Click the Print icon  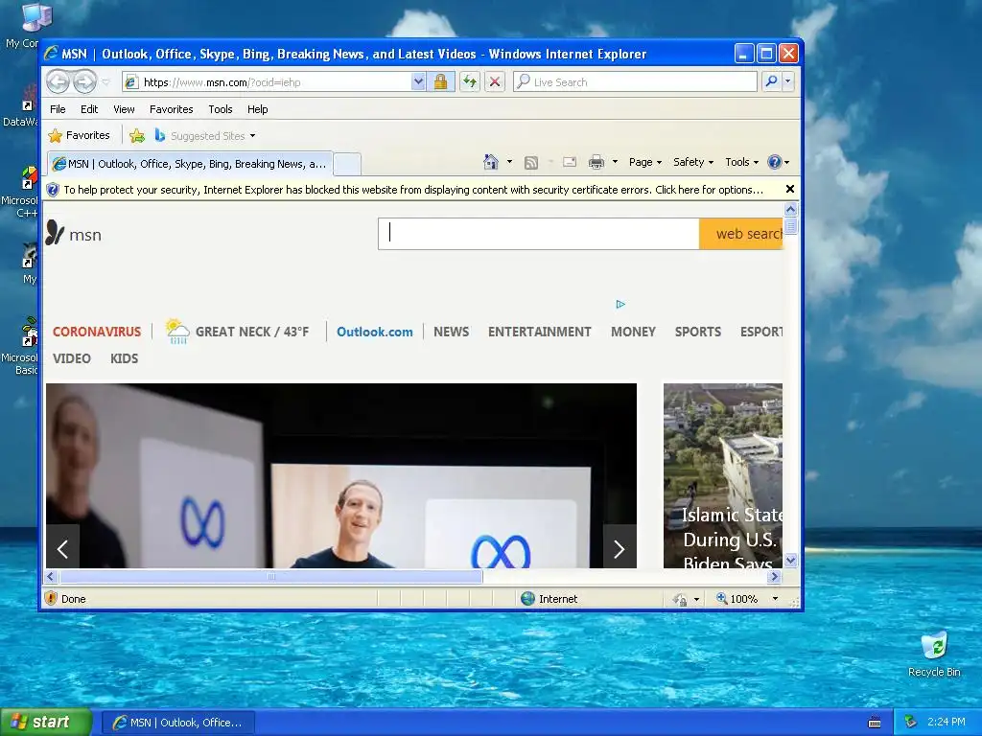pos(596,163)
